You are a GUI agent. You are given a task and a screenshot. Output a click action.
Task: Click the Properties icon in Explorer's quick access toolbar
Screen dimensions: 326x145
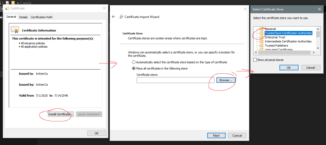tap(7, 3)
